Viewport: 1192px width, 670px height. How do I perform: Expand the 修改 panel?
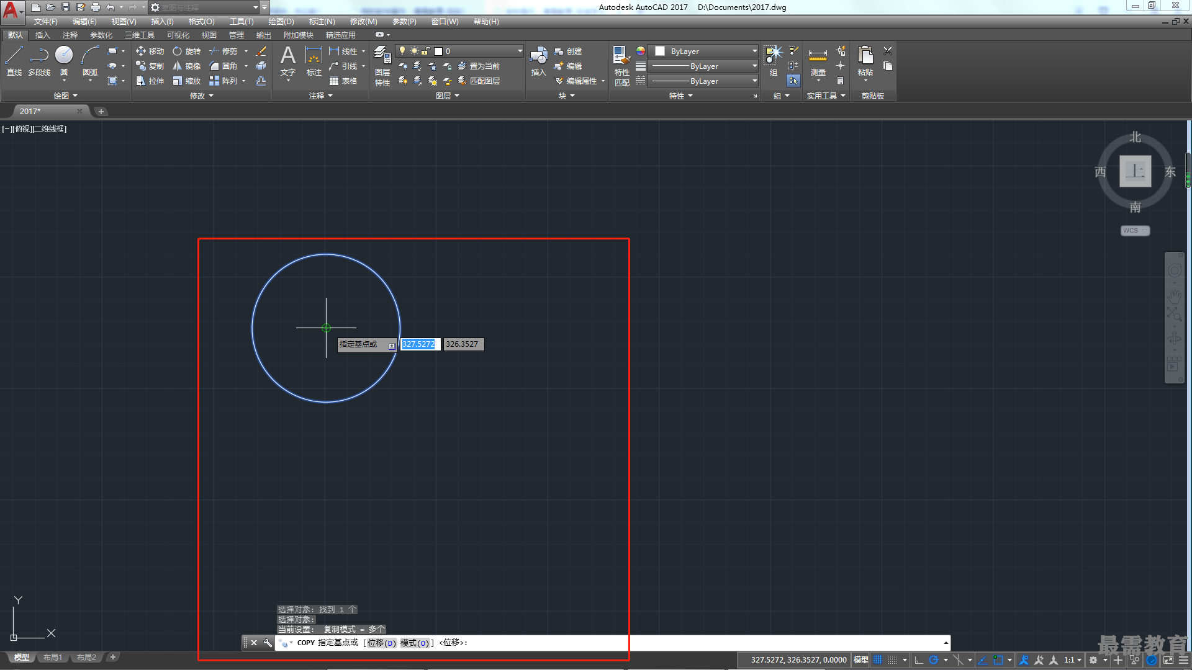click(201, 96)
